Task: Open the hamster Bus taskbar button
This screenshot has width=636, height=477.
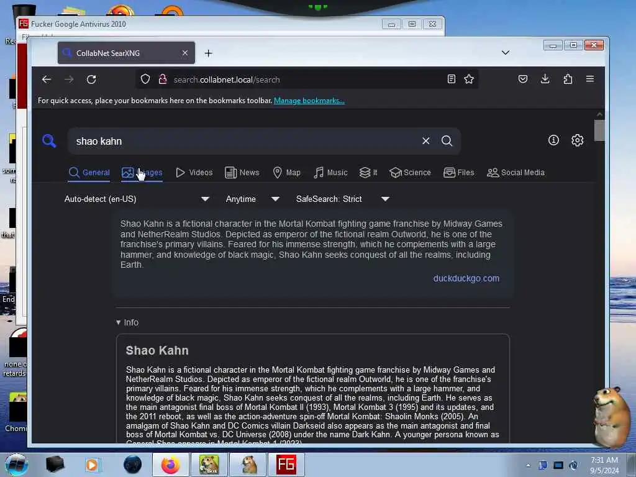Action: point(209,465)
